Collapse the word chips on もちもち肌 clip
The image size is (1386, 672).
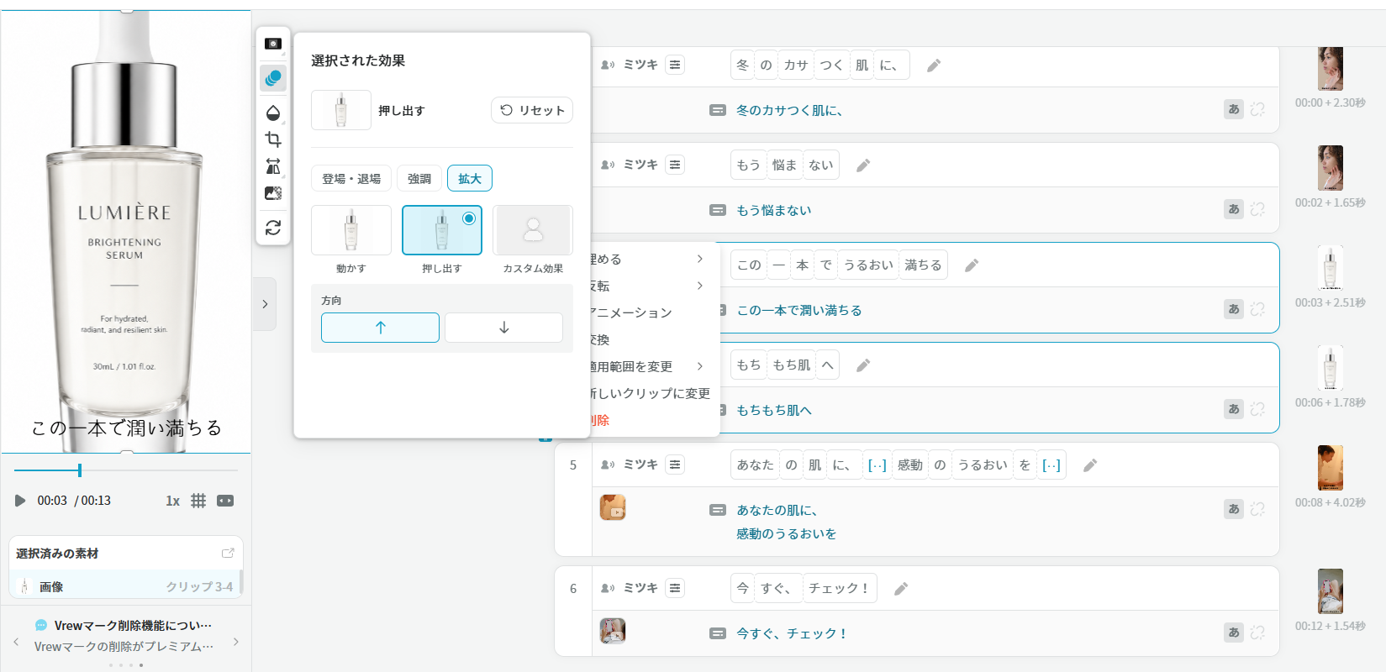coord(828,365)
